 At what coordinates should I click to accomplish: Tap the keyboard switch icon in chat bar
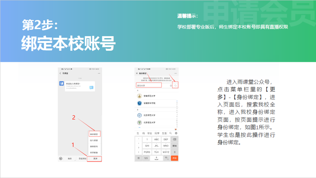click(x=61, y=159)
